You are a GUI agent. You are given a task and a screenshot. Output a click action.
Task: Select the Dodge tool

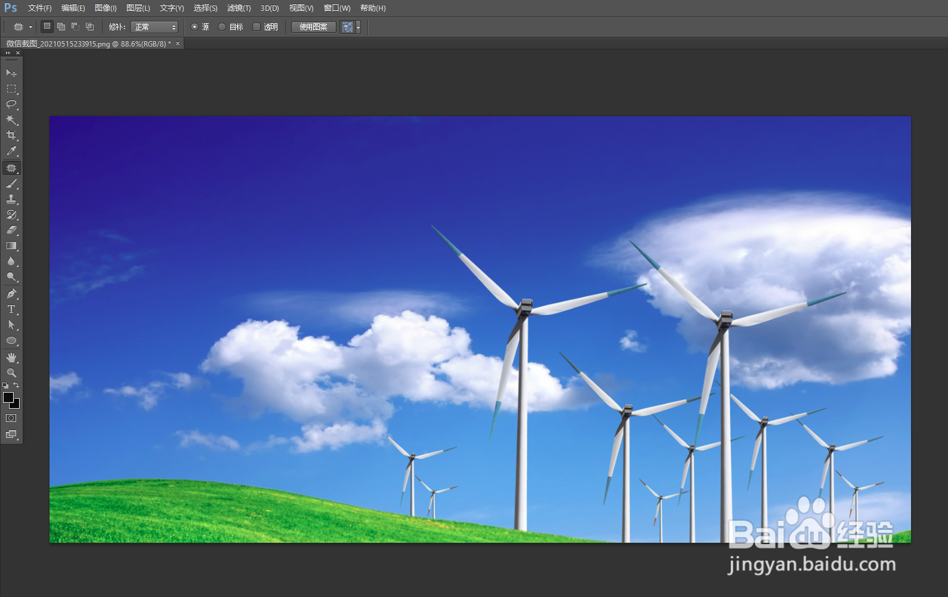(11, 276)
